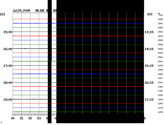Click the 14:15 UTC time label
This screenshot has height=125, width=164.
(149, 49)
